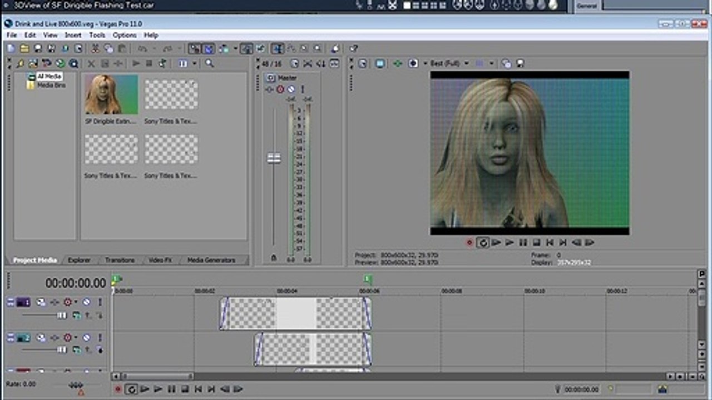Toggle Solo on video track 1
The width and height of the screenshot is (712, 400).
click(x=100, y=302)
